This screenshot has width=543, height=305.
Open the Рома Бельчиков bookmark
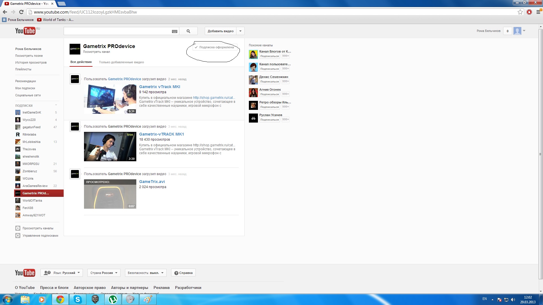18,20
